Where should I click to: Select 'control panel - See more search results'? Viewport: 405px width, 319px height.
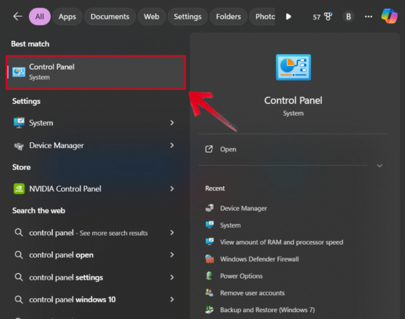point(95,233)
